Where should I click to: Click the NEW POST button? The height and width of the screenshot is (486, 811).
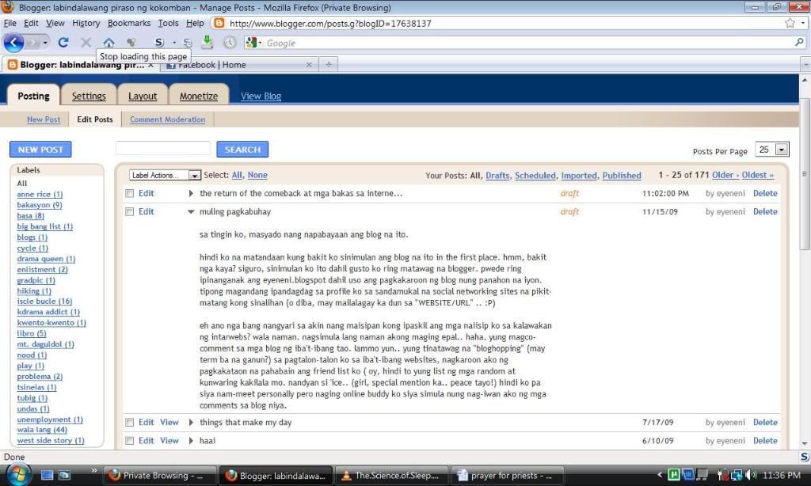pos(40,149)
